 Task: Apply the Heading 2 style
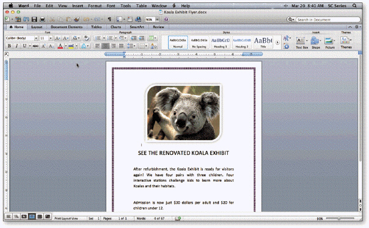coord(242,43)
